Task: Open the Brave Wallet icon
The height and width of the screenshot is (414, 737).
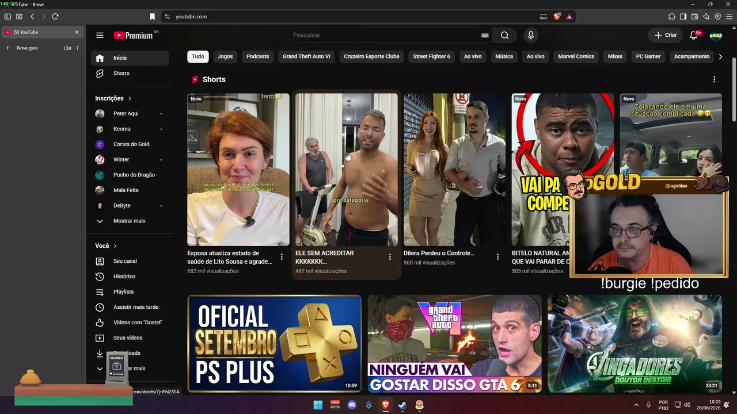Action: pos(695,17)
